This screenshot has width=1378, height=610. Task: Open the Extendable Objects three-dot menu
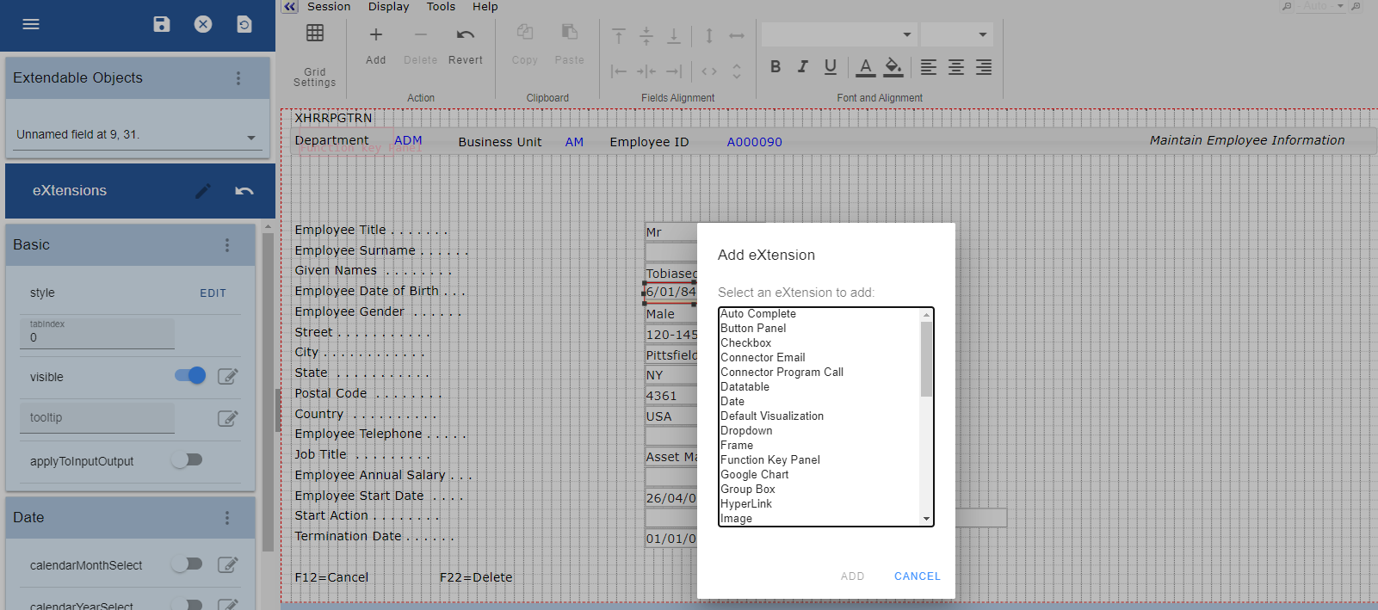pyautogui.click(x=238, y=78)
